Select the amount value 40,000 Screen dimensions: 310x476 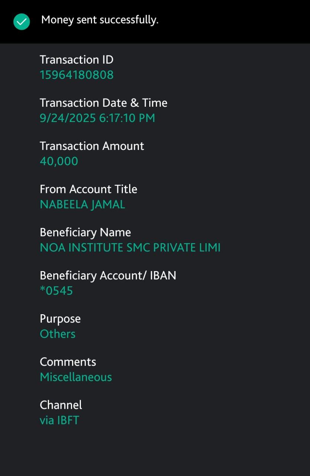click(59, 161)
